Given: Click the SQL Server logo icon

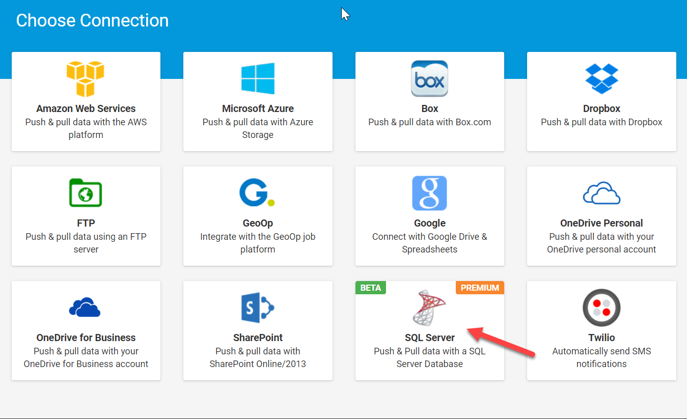Looking at the screenshot, I should pos(429,308).
